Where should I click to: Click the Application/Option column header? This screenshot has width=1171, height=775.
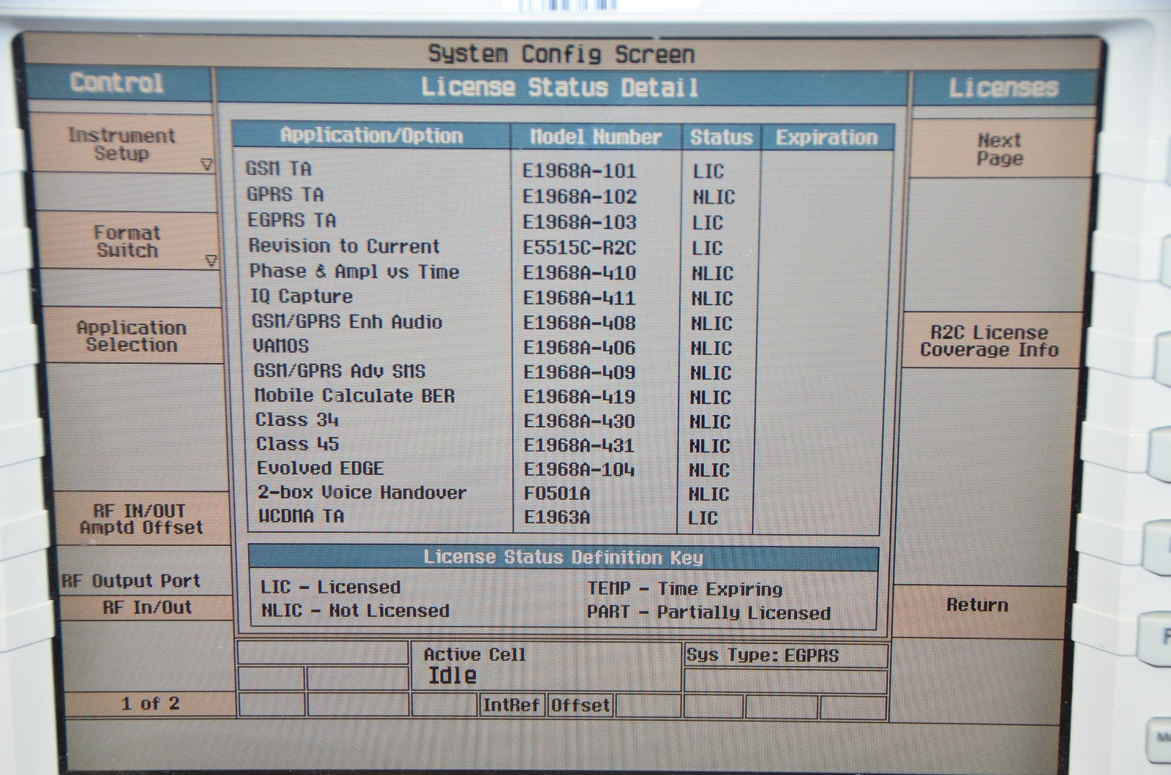[371, 136]
